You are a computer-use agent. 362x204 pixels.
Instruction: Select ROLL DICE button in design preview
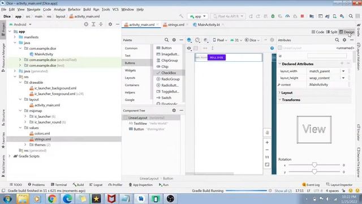click(217, 57)
